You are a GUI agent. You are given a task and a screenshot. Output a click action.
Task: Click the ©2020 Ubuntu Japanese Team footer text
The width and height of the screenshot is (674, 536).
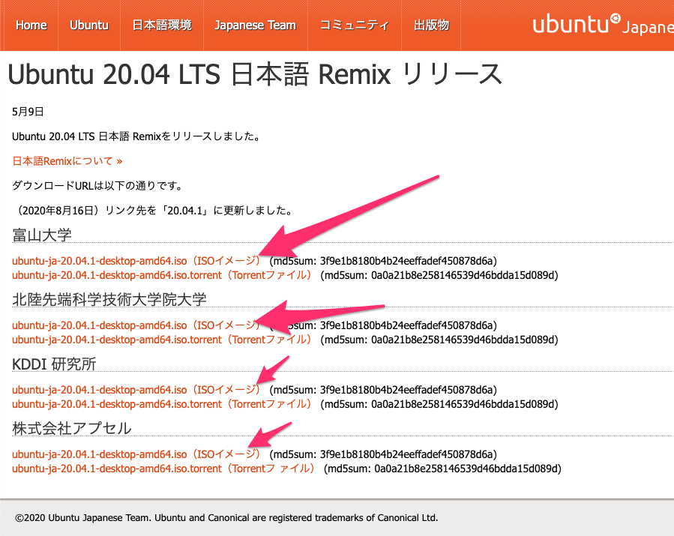point(226,517)
